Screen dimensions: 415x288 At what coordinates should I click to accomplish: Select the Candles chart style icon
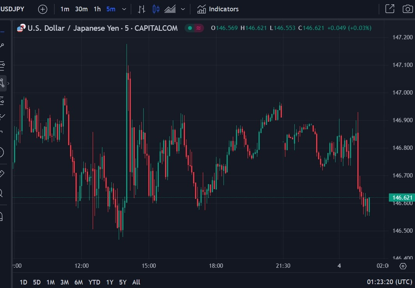pos(156,9)
